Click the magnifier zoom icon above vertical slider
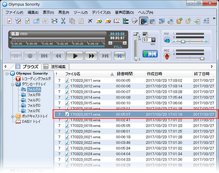This screenshot has width=219, height=173. point(136,35)
